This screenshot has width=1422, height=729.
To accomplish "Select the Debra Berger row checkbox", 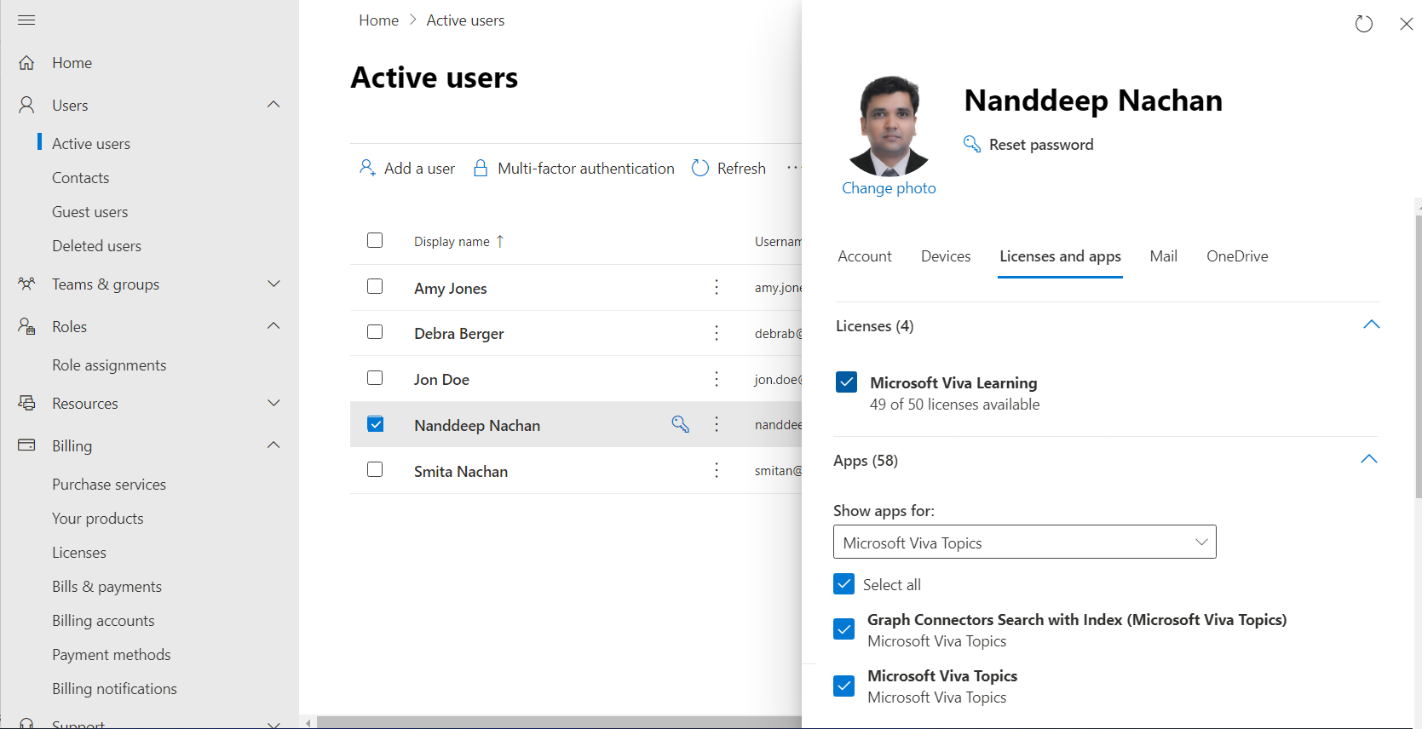I will click(375, 332).
